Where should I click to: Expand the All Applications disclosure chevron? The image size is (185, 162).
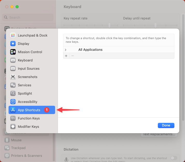(66, 50)
